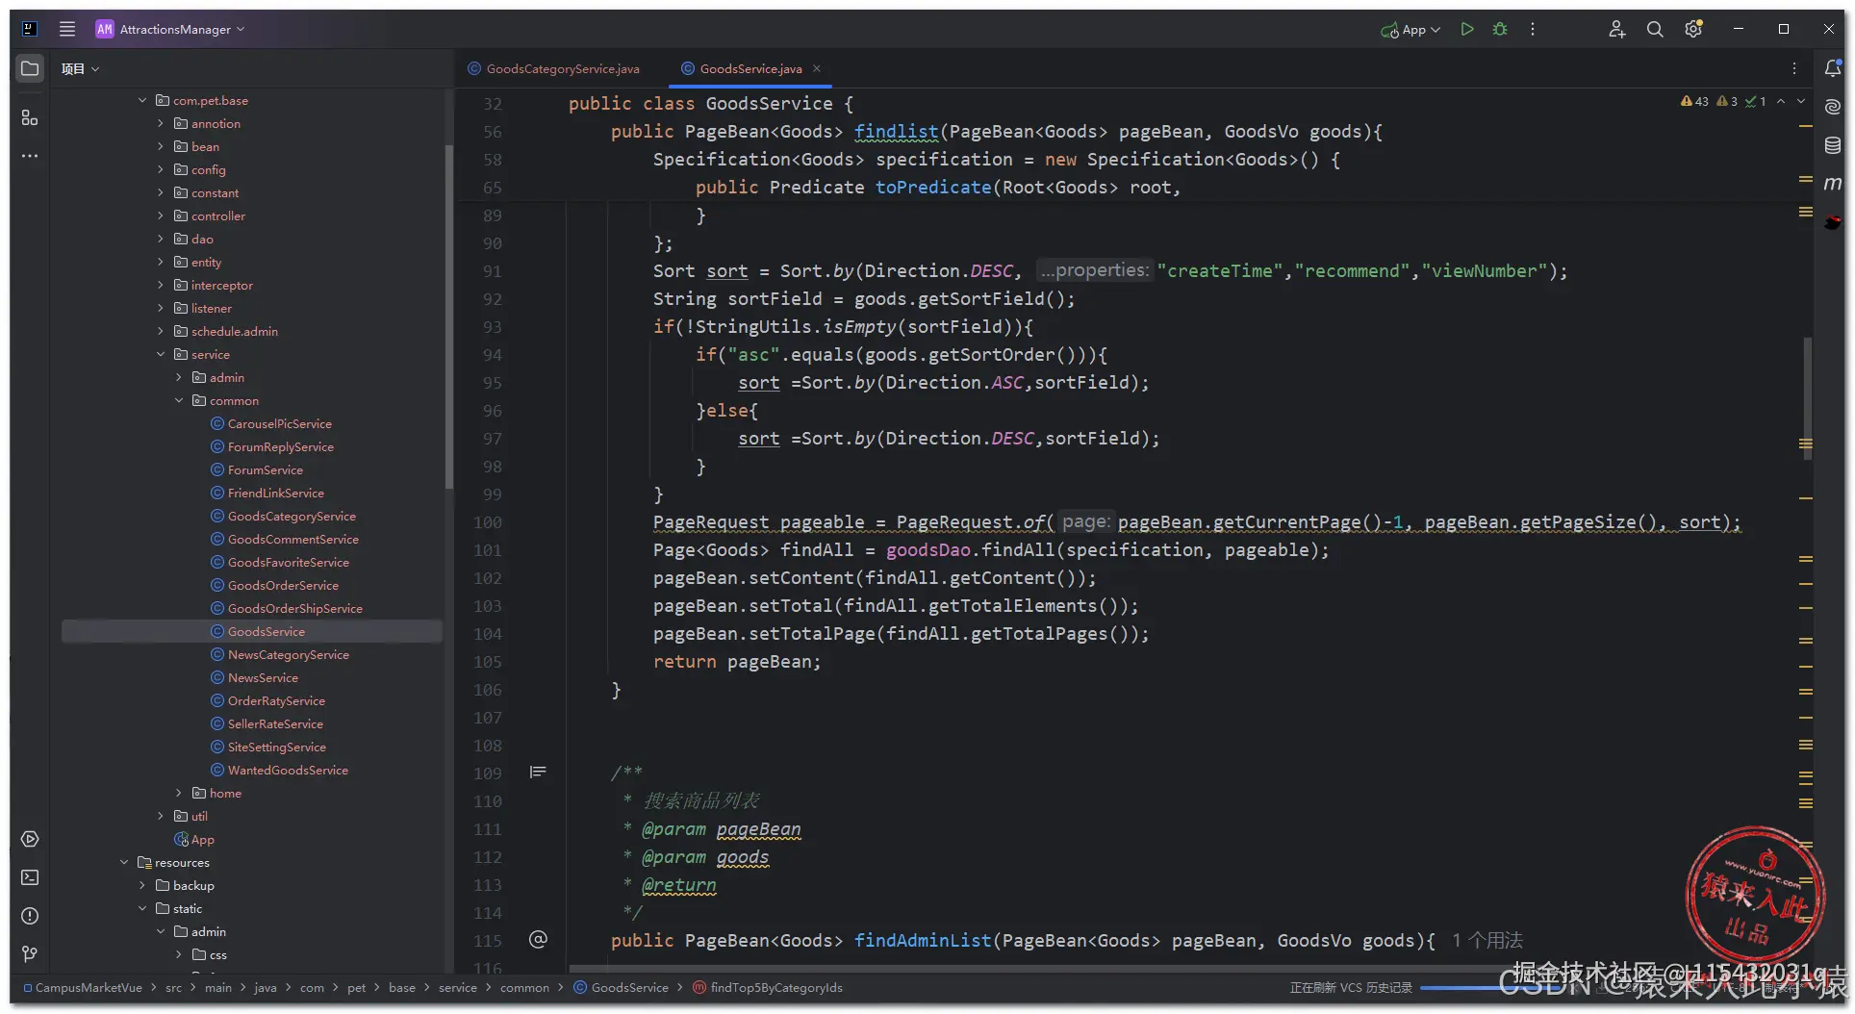Run the App configuration
This screenshot has height=1014, width=1855.
point(1467,29)
